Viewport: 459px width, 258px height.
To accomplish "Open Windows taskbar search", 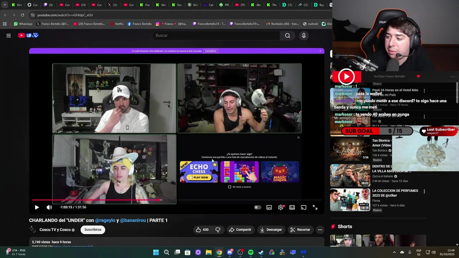I will [x=166, y=252].
